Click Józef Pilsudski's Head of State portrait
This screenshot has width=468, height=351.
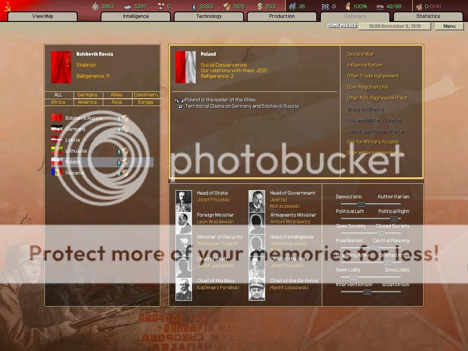184,201
